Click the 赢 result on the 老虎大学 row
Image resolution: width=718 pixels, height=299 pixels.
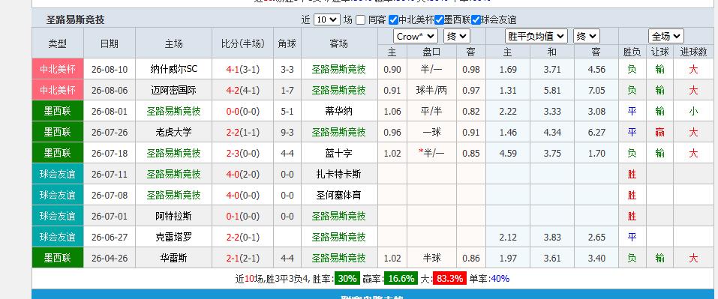click(x=659, y=132)
